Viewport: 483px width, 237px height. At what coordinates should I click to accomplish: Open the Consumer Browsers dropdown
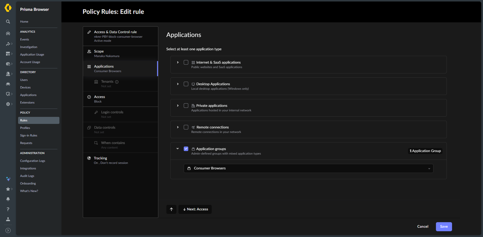[308, 168]
